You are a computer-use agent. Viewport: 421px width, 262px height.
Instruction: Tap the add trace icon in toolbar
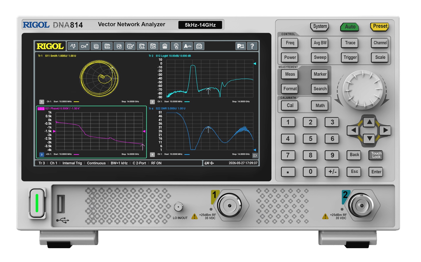[x=73, y=46]
